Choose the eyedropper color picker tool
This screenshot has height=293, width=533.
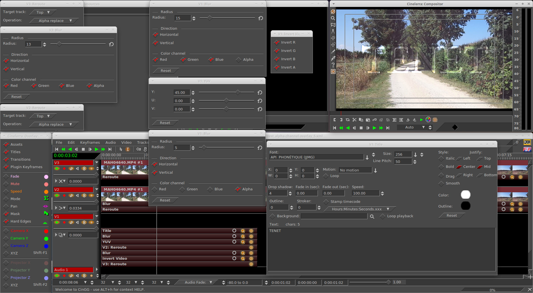tap(333, 58)
